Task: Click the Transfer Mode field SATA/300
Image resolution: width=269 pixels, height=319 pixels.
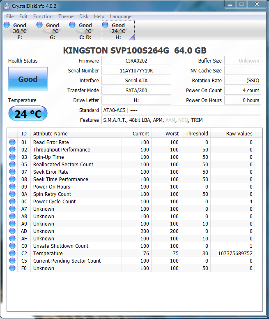Action: click(136, 90)
